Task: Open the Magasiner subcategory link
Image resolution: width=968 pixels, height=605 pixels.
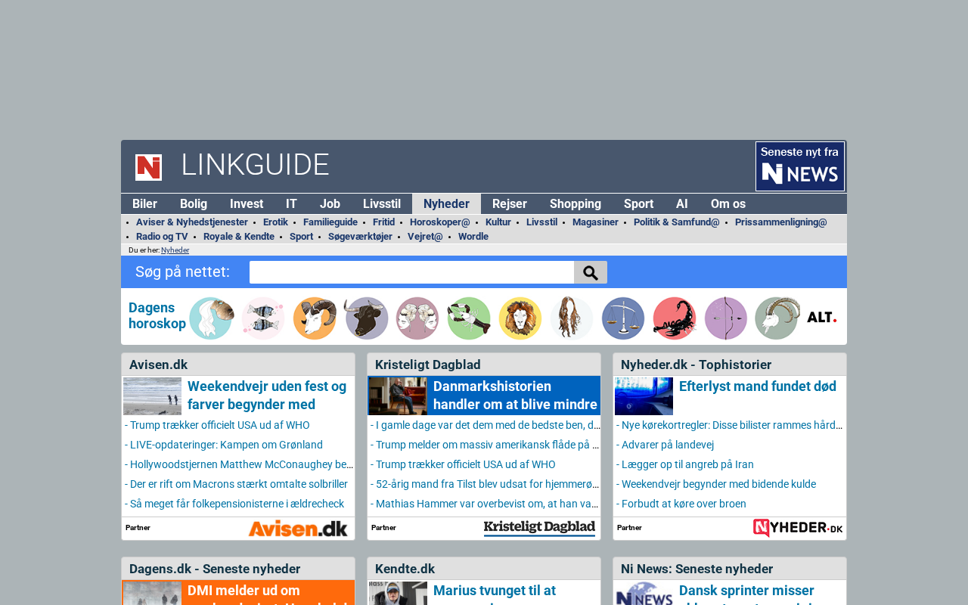Action: click(595, 222)
